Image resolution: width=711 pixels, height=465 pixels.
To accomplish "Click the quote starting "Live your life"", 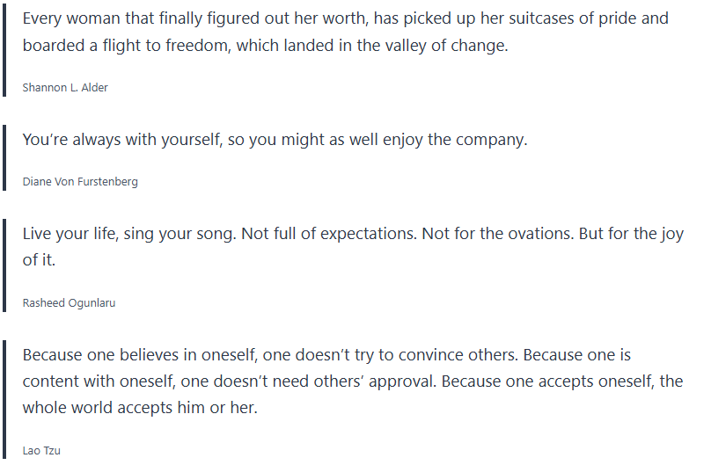I will coord(352,248).
